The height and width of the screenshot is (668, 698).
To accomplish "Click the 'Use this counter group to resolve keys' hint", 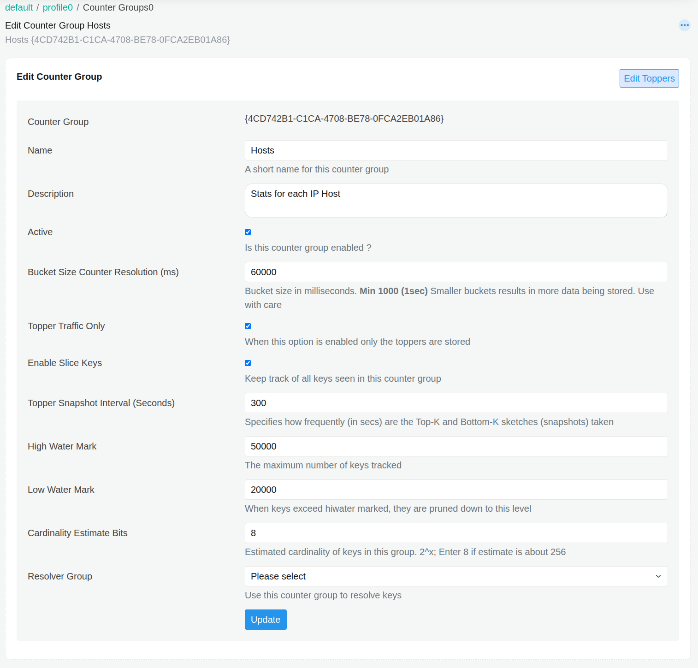I will [x=323, y=595].
